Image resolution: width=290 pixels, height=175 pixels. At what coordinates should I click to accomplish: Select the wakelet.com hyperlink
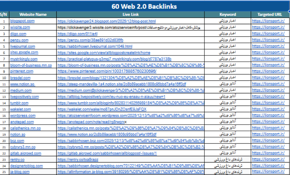tap(19, 109)
